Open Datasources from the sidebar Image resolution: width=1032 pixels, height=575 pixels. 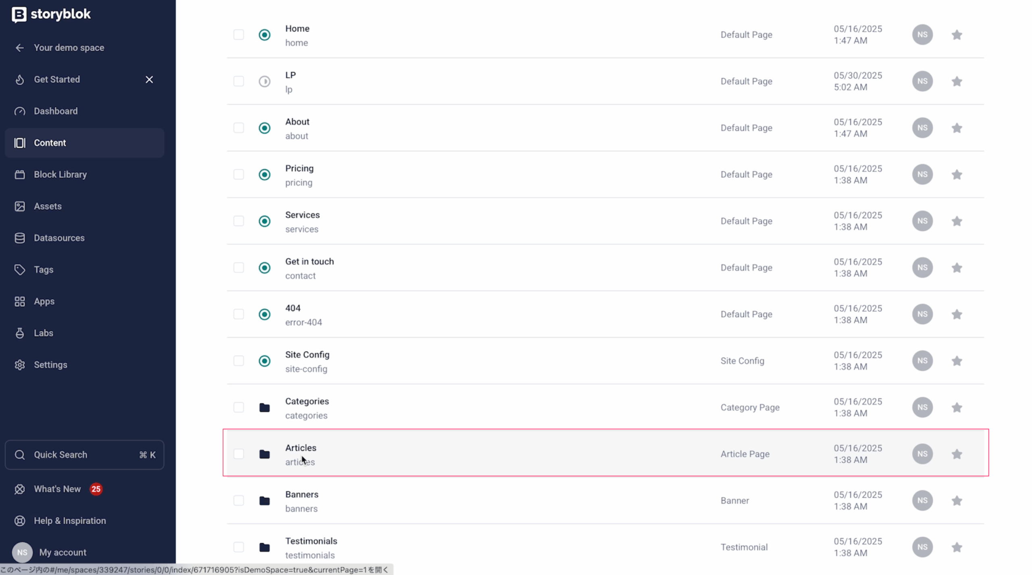pyautogui.click(x=84, y=238)
